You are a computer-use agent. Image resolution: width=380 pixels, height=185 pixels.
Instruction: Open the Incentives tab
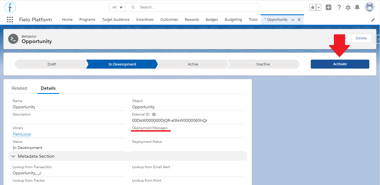coord(145,20)
